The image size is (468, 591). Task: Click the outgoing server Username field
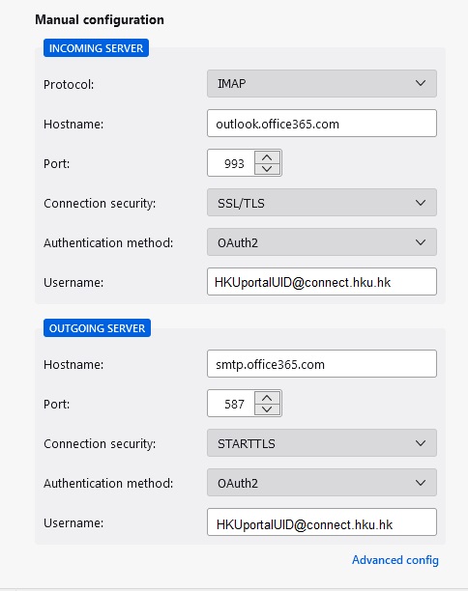[x=322, y=522]
